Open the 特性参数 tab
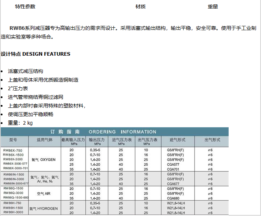The width and height of the screenshot is (261, 216). [x=25, y=6]
